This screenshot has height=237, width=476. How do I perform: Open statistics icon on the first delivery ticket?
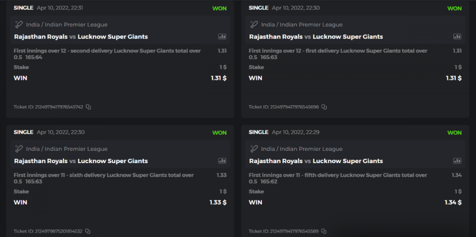coord(457,37)
